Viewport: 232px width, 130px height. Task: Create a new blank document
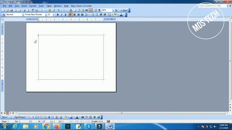click(x=3, y=10)
